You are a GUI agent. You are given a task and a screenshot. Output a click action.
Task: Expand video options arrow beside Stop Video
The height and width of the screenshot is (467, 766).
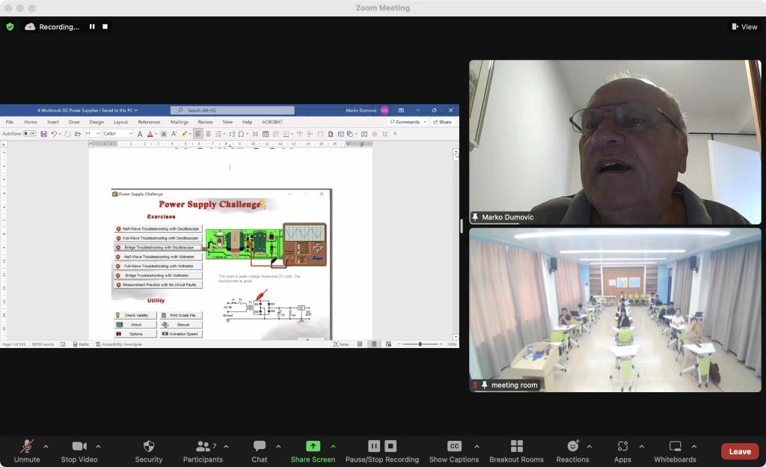(x=98, y=447)
